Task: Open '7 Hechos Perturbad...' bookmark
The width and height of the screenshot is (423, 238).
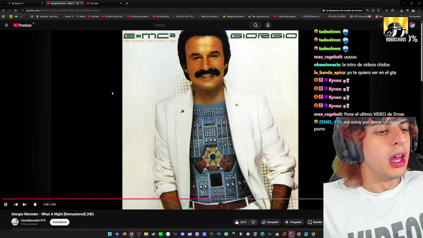Action: point(285,16)
